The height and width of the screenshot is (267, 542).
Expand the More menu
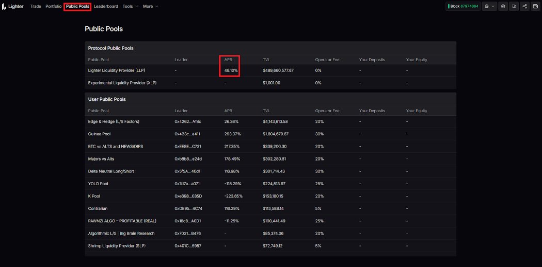[150, 6]
